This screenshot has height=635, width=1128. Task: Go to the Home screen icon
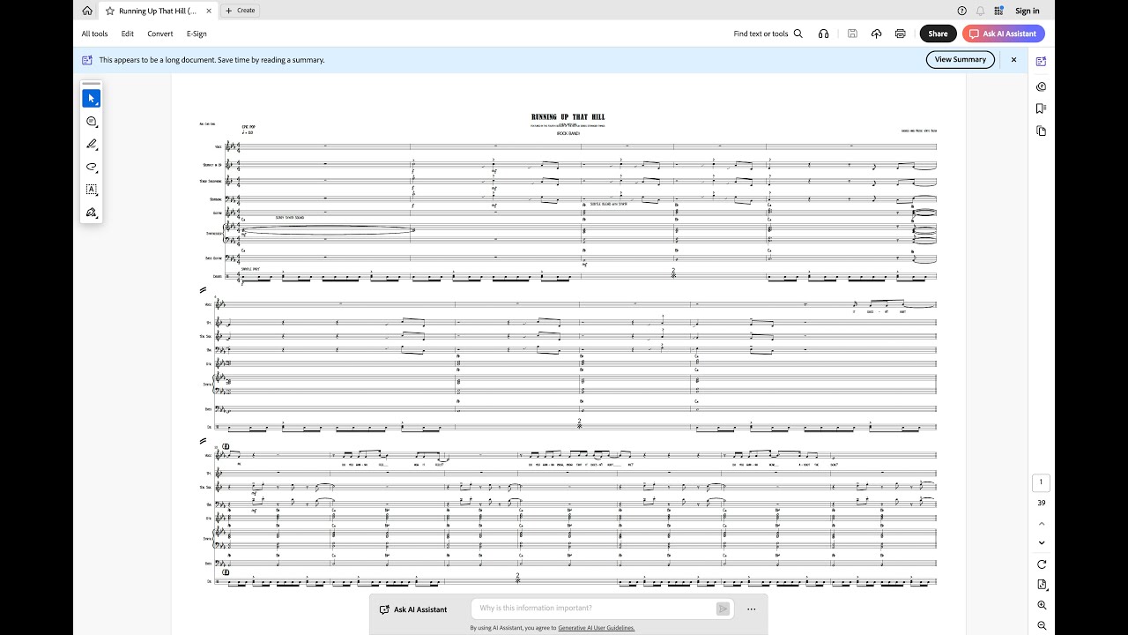click(x=87, y=11)
